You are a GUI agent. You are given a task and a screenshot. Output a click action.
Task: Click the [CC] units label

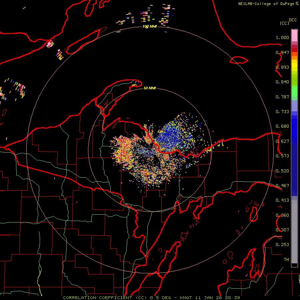tap(284, 23)
